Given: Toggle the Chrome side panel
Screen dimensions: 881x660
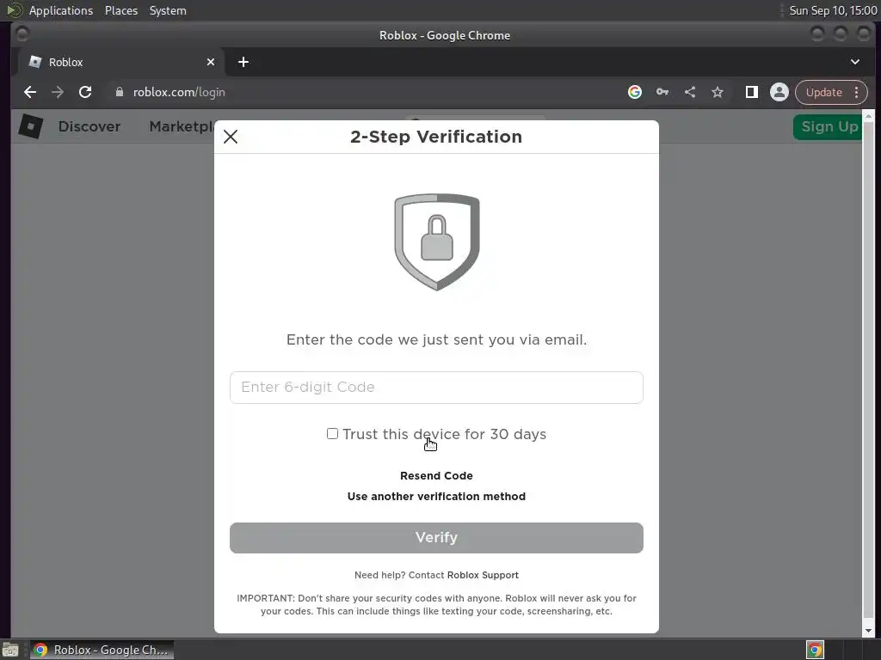Looking at the screenshot, I should [751, 92].
